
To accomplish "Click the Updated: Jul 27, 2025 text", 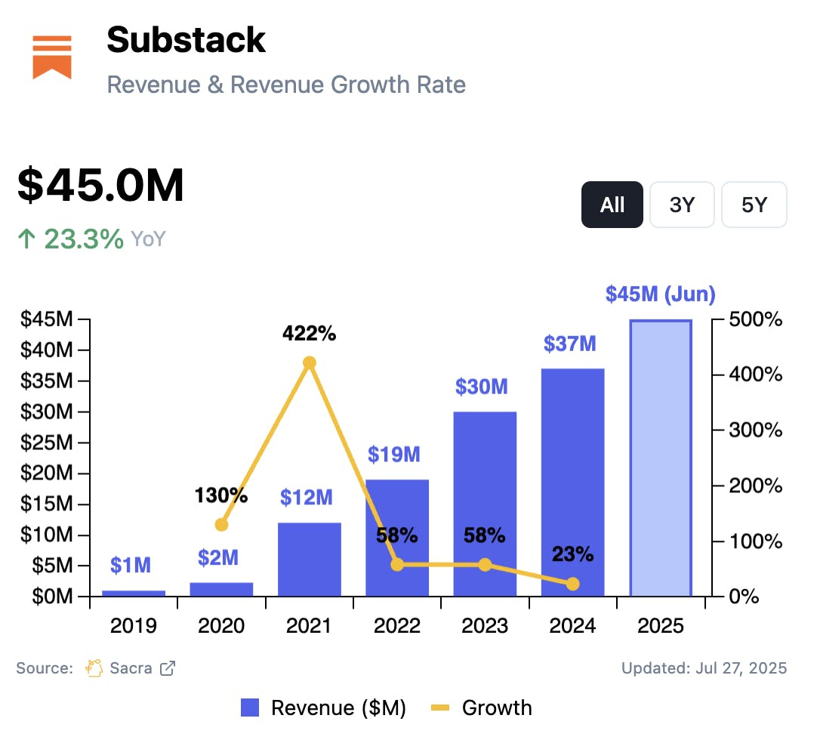I will tap(704, 668).
